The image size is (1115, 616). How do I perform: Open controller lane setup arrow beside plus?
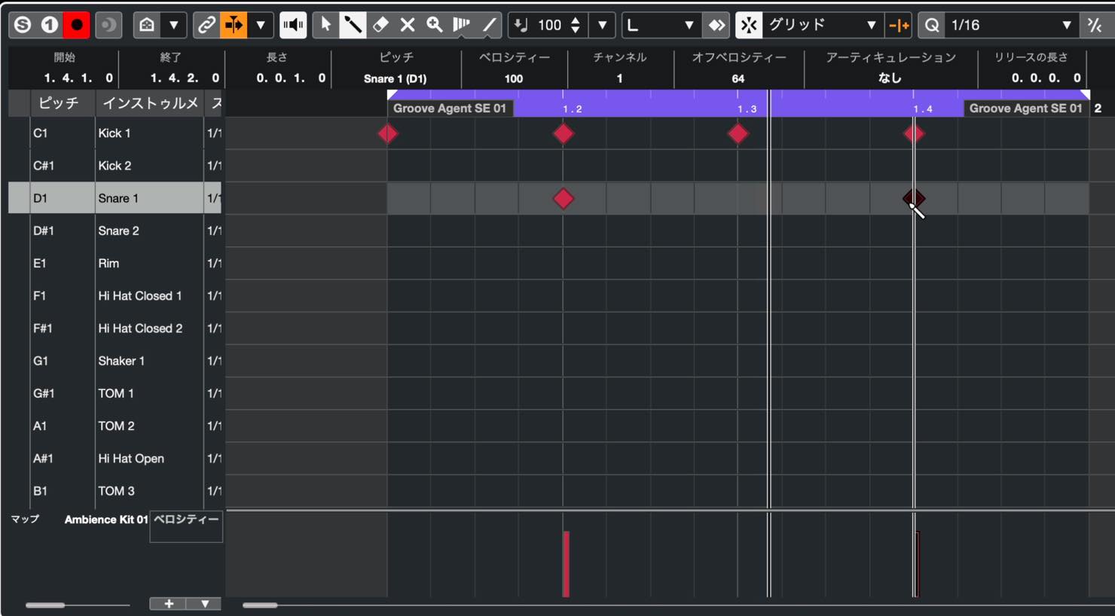click(205, 604)
